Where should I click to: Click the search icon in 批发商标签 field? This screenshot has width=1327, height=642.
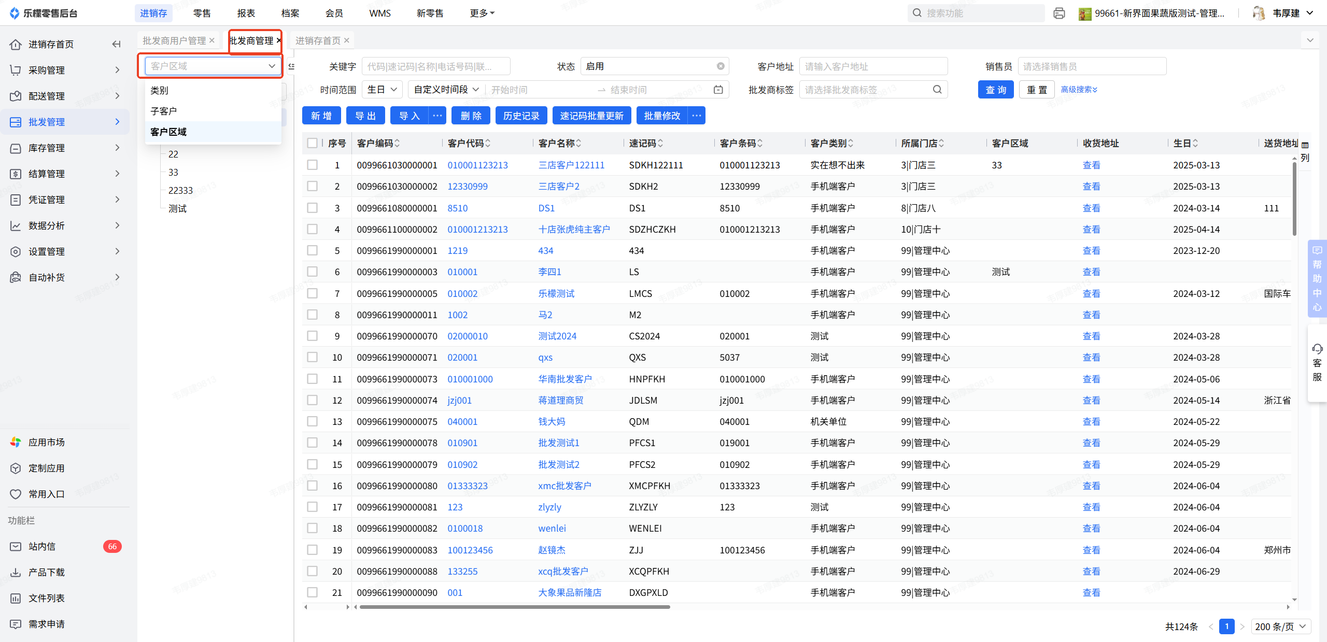click(x=937, y=90)
